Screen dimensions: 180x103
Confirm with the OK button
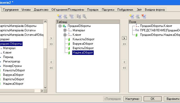(x=153, y=99)
